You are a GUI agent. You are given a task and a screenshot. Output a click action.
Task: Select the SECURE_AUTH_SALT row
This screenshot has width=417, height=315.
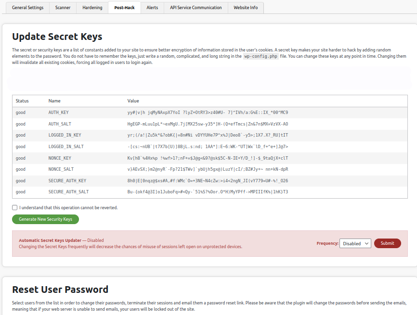tap(210, 192)
